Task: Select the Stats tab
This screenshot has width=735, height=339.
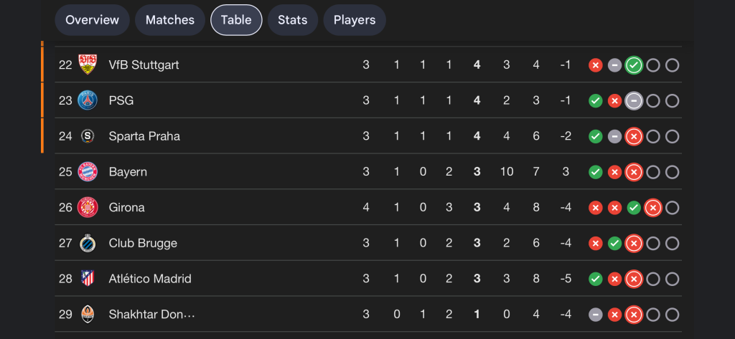Action: (x=293, y=20)
